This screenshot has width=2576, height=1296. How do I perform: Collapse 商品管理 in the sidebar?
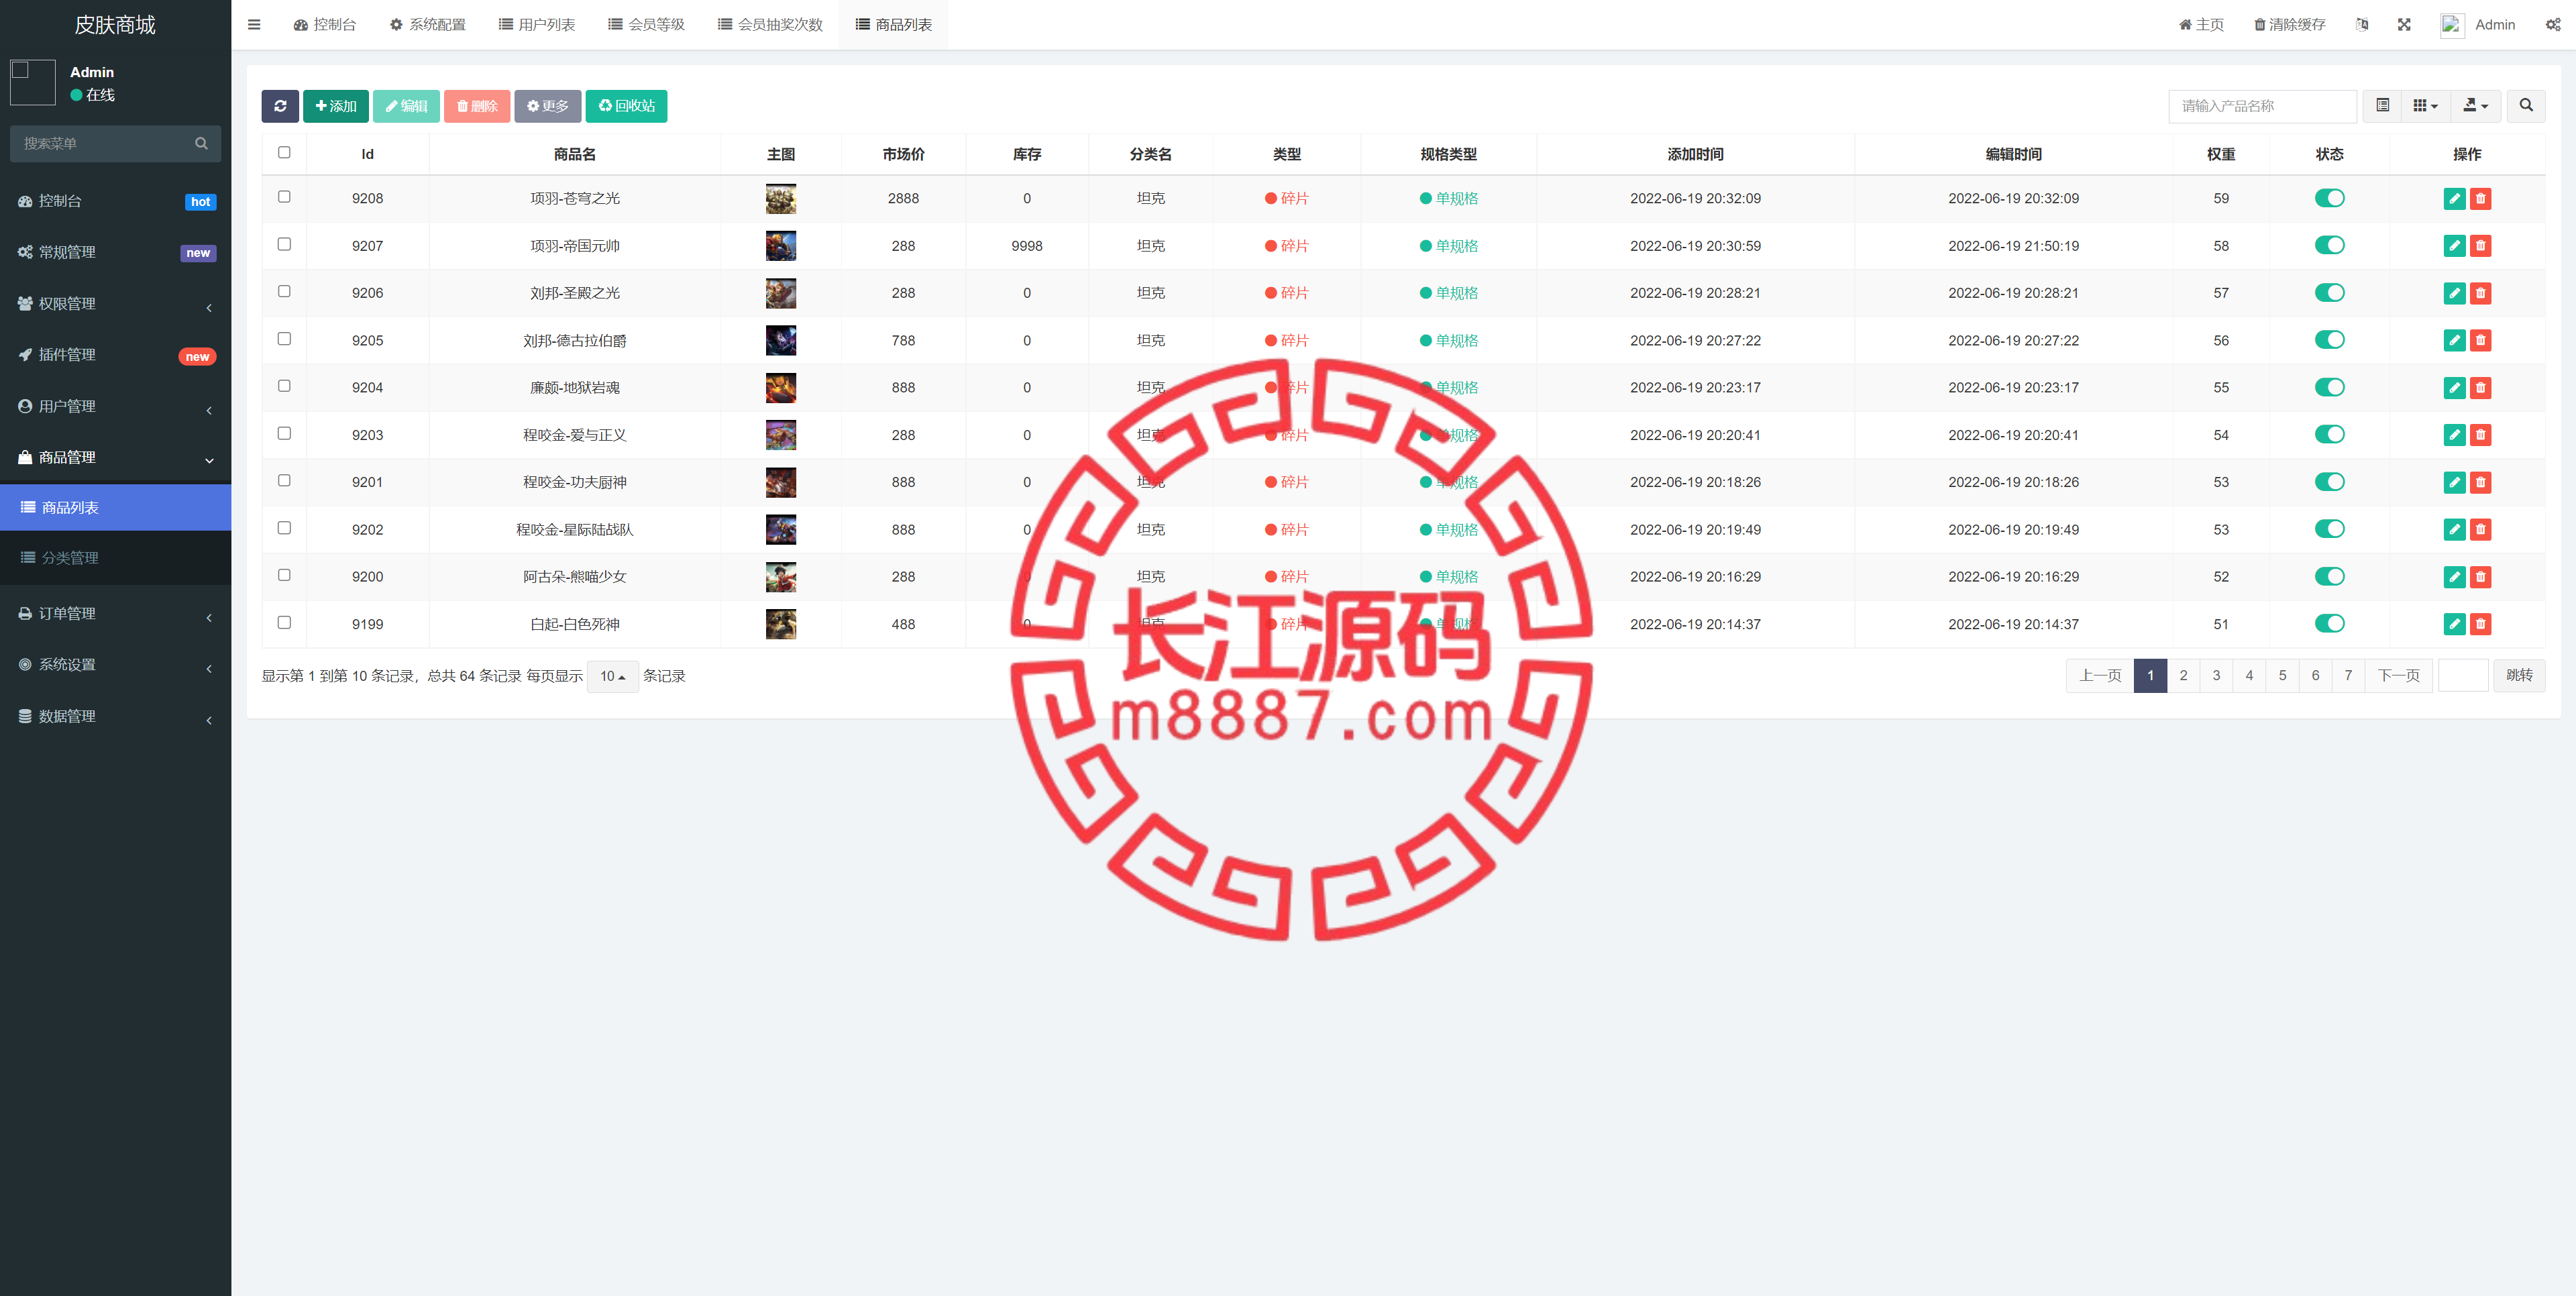pyautogui.click(x=116, y=458)
